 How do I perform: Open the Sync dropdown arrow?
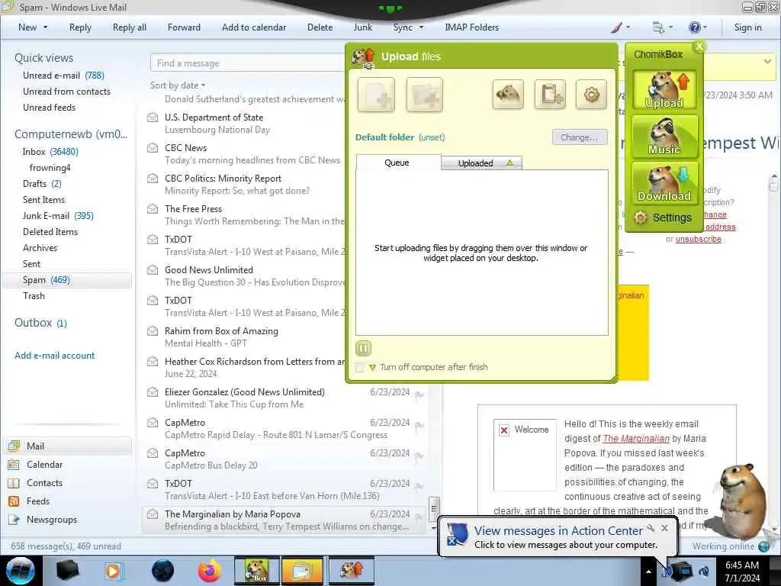coord(421,27)
